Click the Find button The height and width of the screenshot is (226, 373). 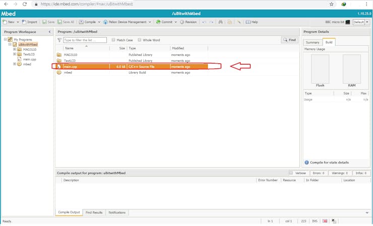pos(289,40)
